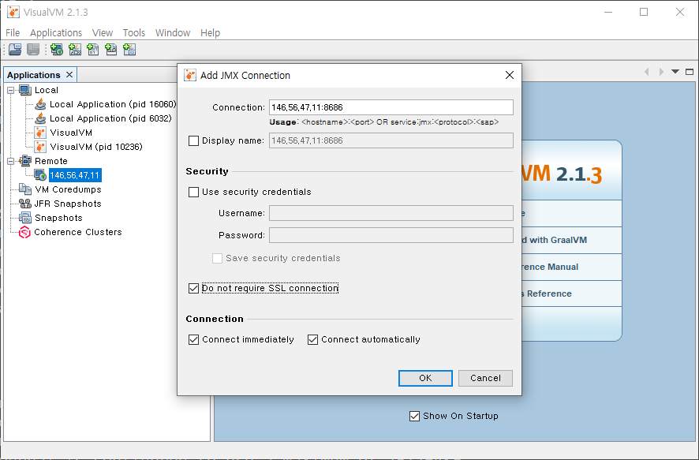This screenshot has height=460, width=699.
Task: Close the Add JMX Connection dialog
Action: click(x=510, y=75)
